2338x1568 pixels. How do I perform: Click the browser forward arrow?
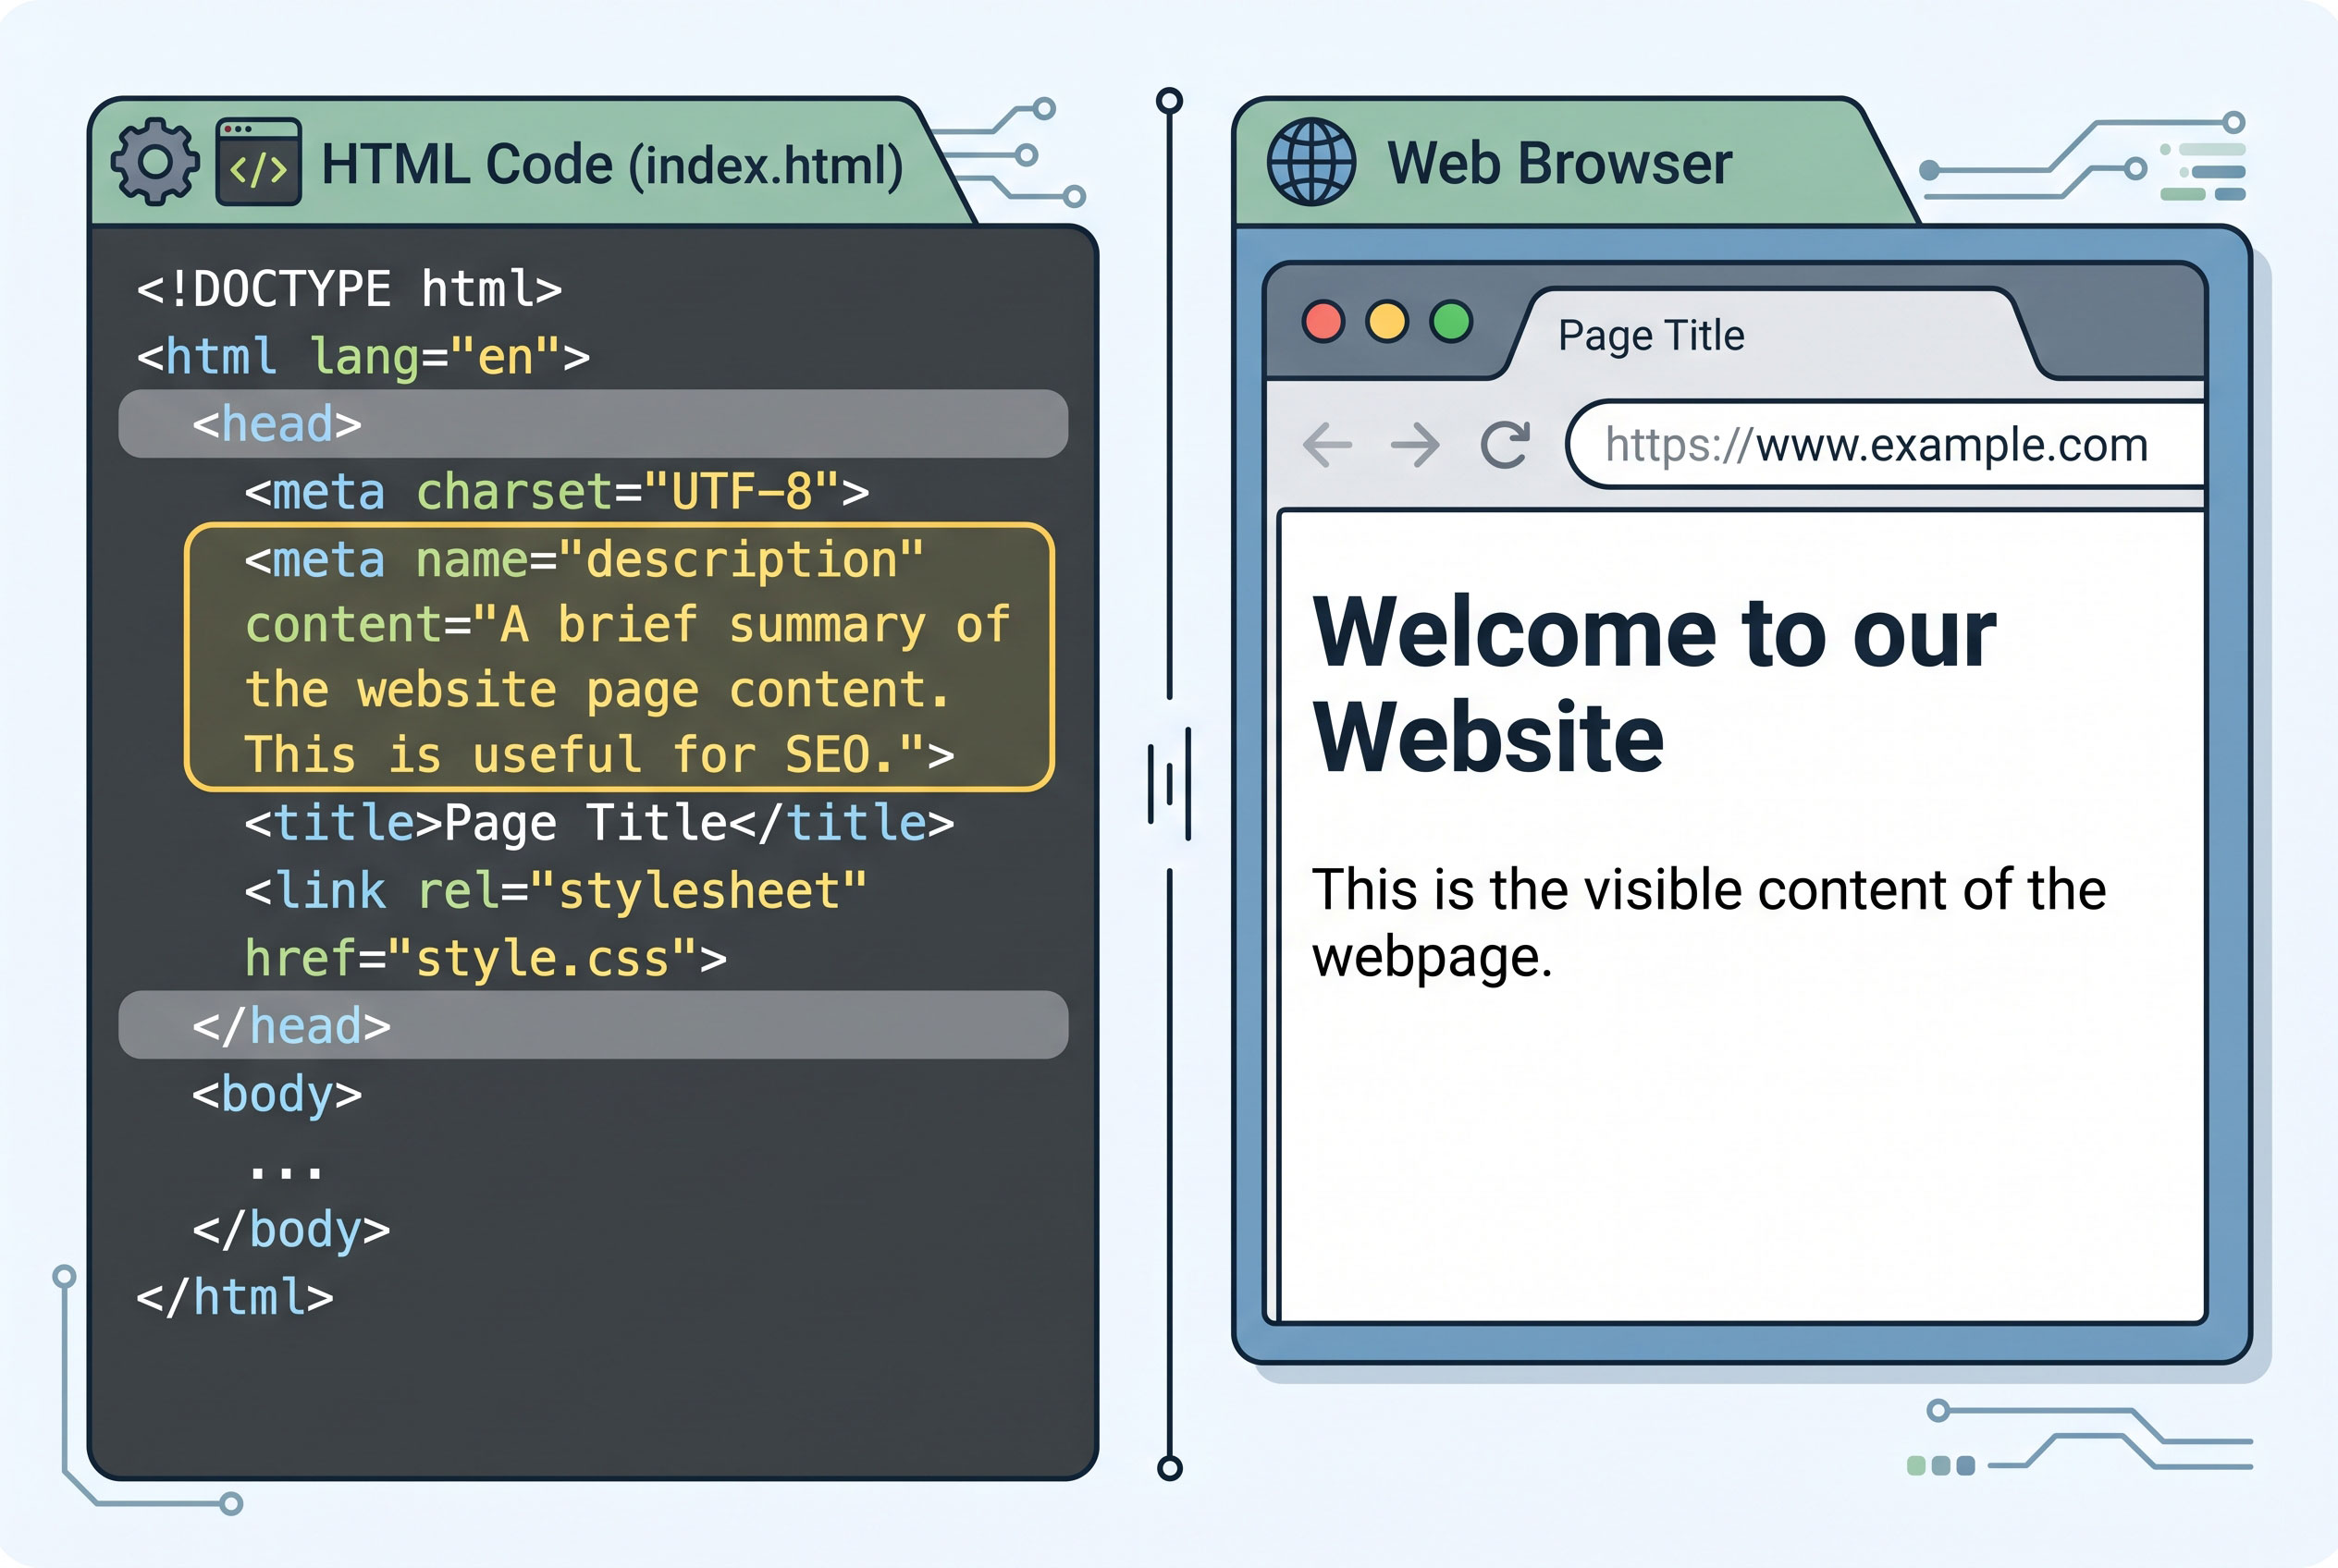coord(1416,445)
